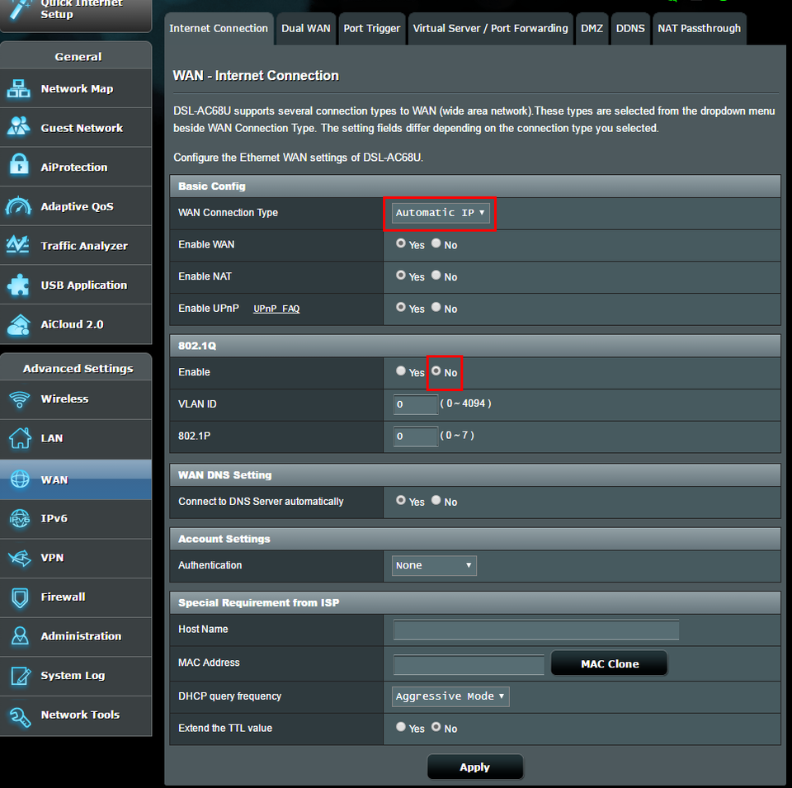Switch to the Dual WAN tab
Screen dimensions: 792x788
pyautogui.click(x=306, y=28)
